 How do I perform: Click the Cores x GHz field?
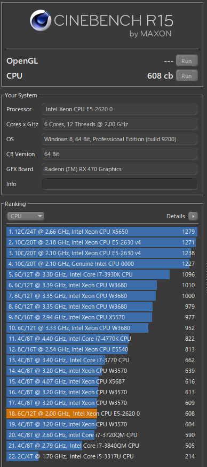tap(120, 124)
